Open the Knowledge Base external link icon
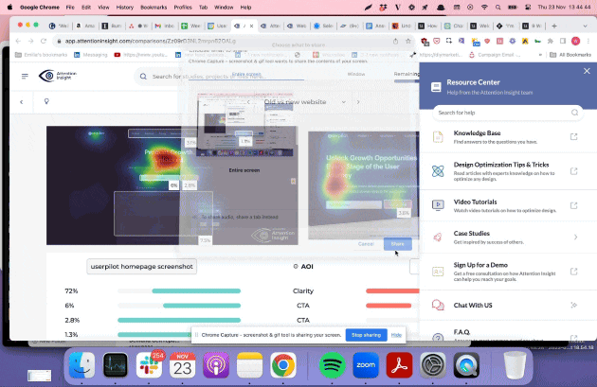 573,138
